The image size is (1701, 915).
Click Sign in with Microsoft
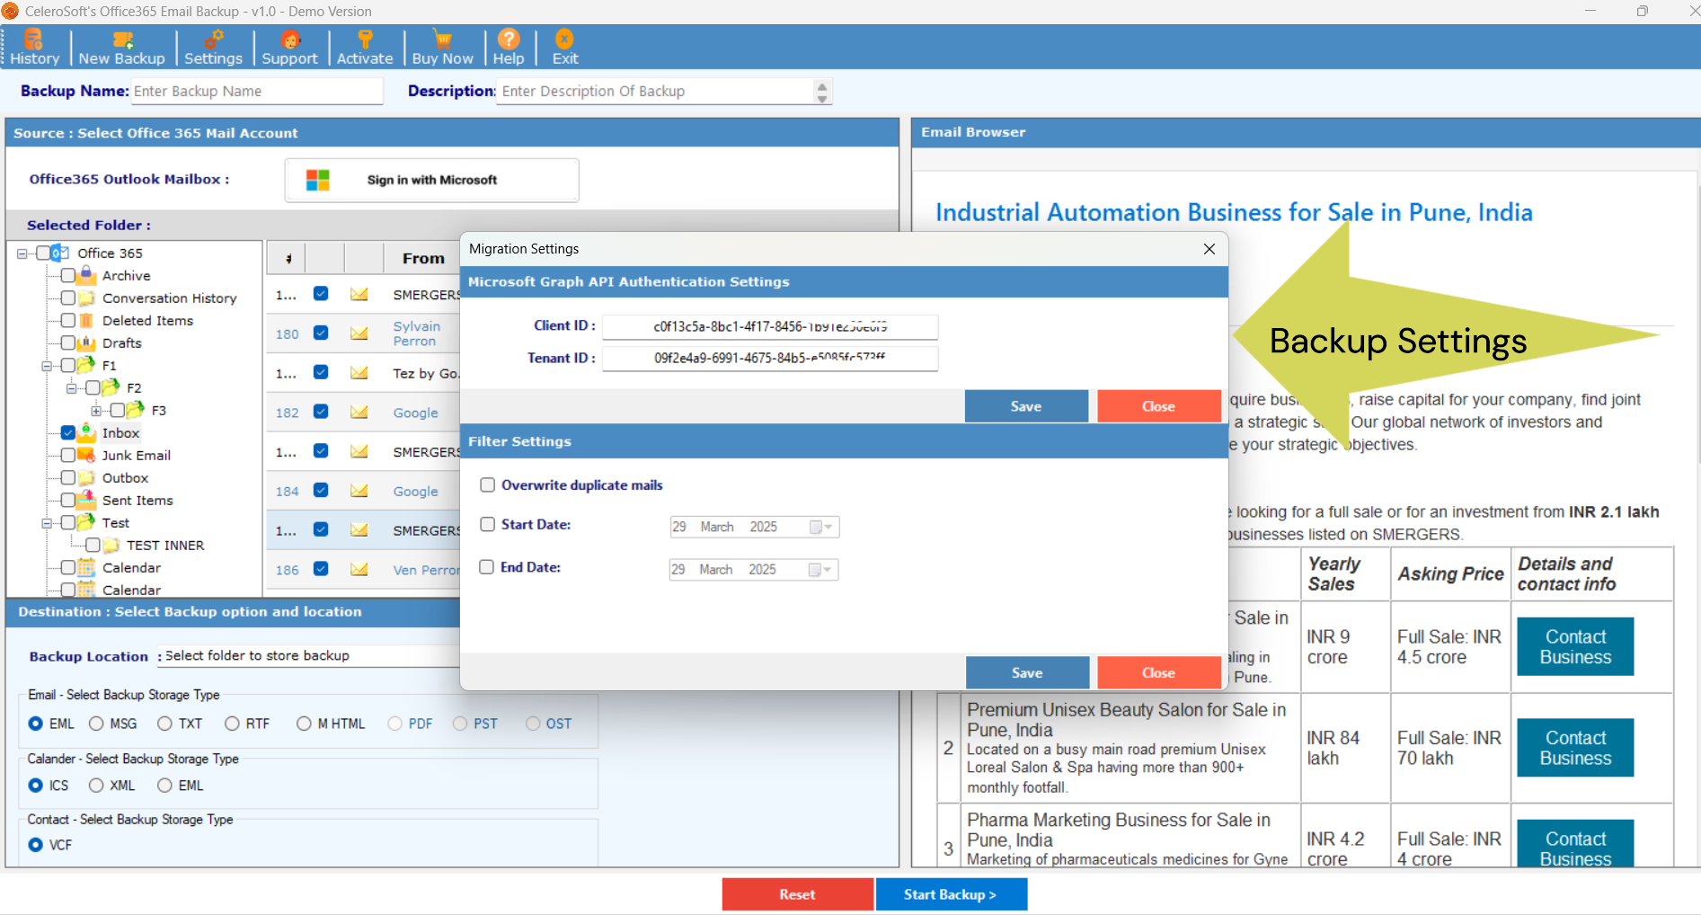point(431,180)
